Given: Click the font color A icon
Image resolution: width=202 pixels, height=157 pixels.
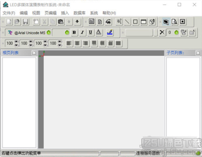Looking at the screenshot, I should [99, 32].
